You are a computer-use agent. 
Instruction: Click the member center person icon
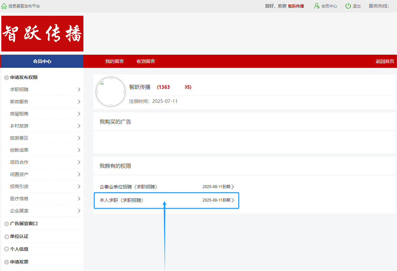click(x=317, y=6)
